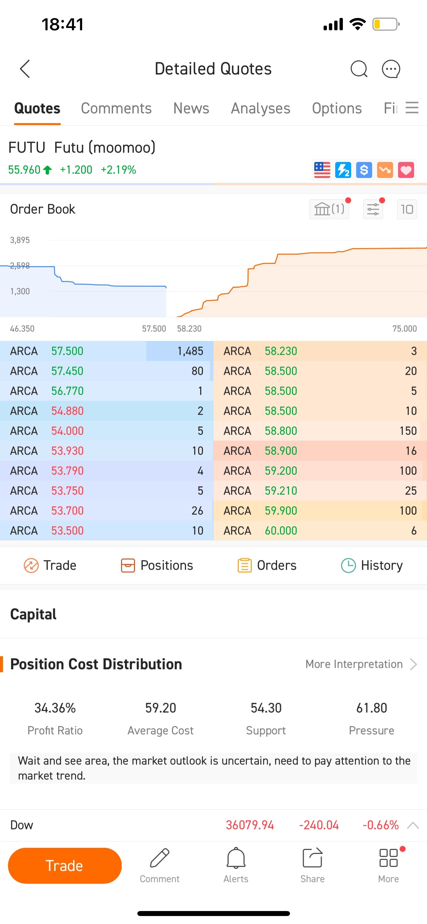Tap the Dow index value 36079.94
This screenshot has height=924, width=427.
click(250, 825)
